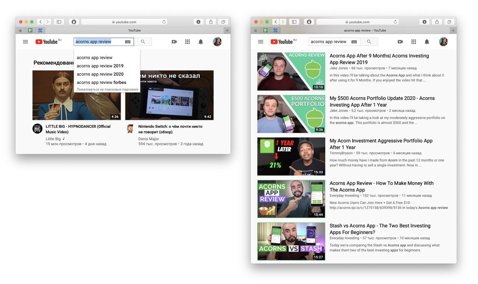Open 'Stash vs Acorns App' video title

point(380,229)
